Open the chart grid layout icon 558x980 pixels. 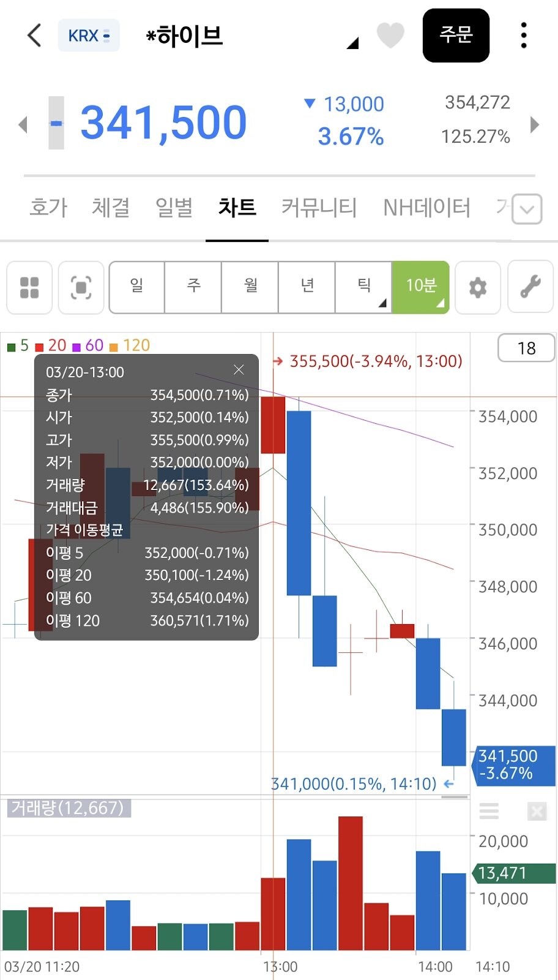[x=29, y=287]
